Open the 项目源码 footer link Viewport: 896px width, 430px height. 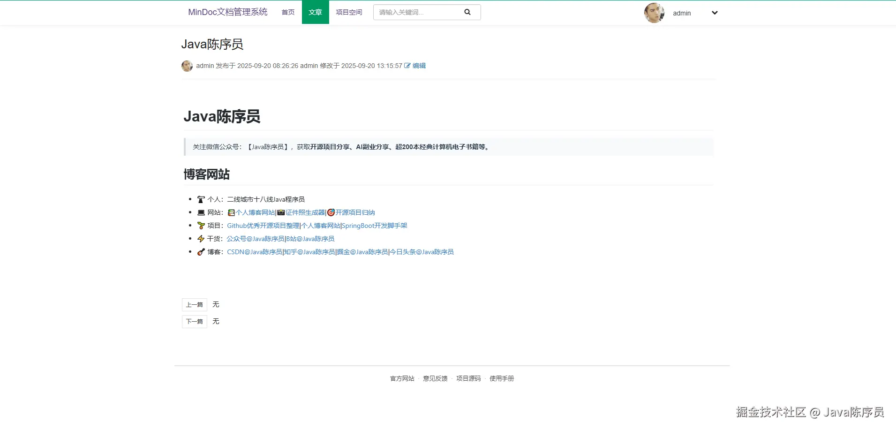point(468,379)
